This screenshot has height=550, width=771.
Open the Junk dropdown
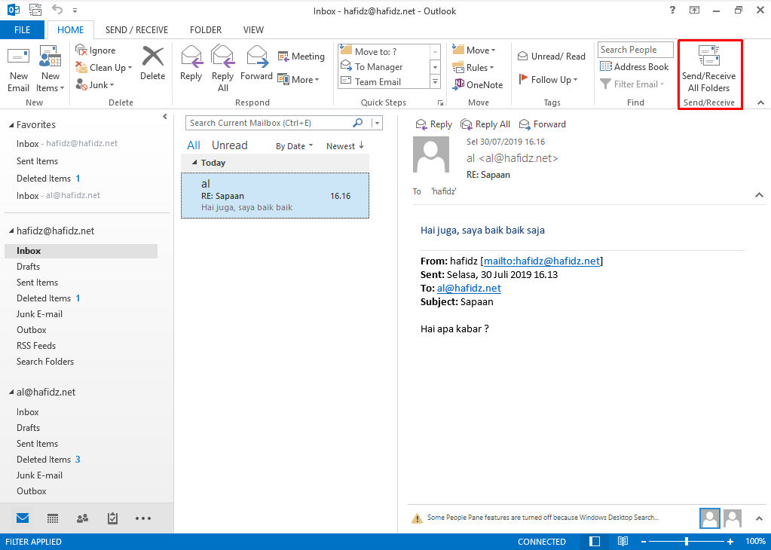(95, 85)
